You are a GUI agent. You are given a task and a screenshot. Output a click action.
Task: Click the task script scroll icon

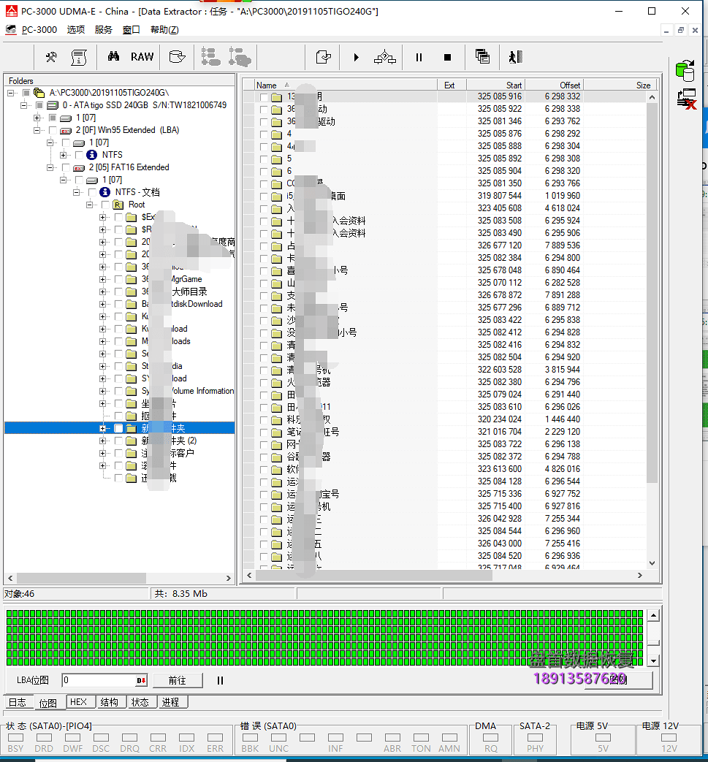[x=78, y=57]
